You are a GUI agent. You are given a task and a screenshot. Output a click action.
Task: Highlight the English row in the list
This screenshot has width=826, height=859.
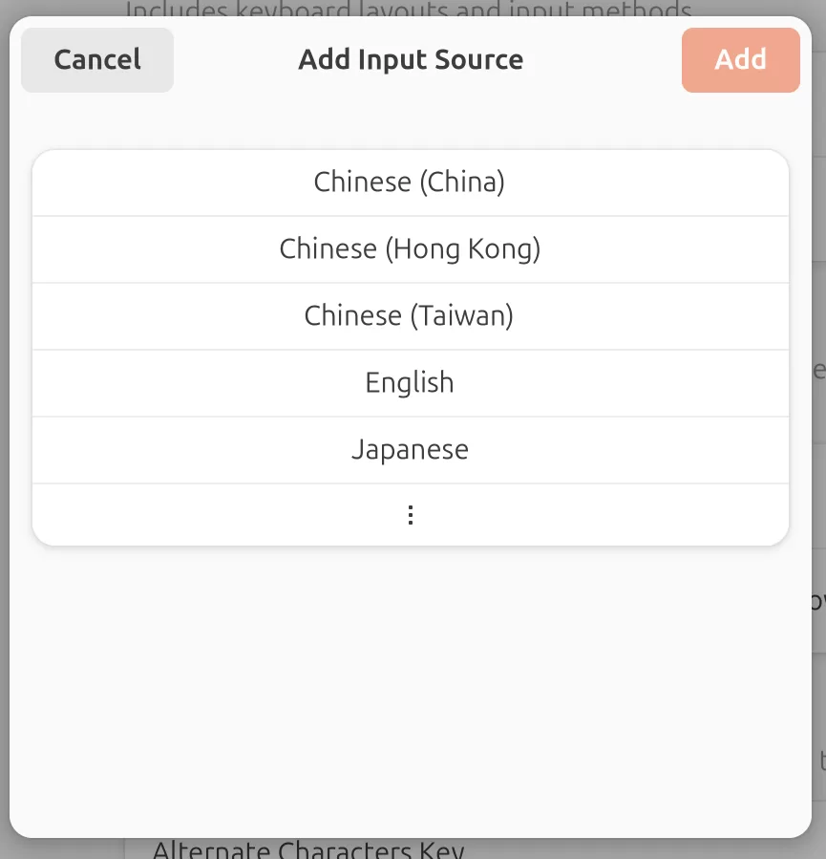click(410, 383)
